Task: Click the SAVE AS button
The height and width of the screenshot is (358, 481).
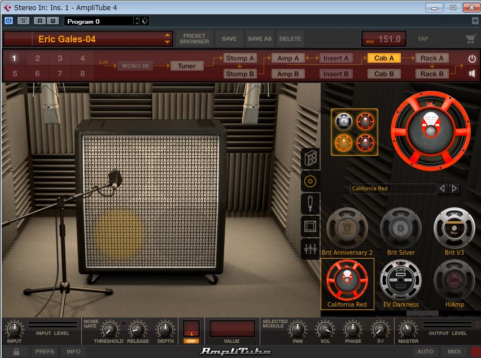Action: 260,39
